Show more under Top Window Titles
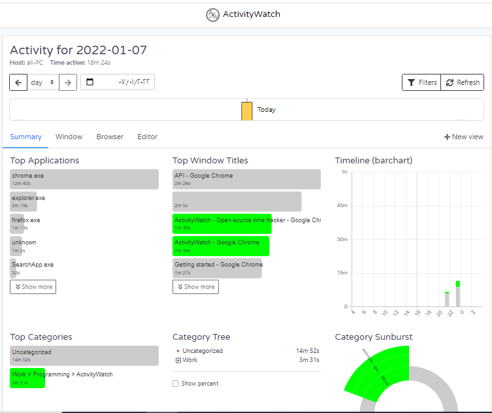Viewport: 492px width, 413px height. tap(195, 287)
